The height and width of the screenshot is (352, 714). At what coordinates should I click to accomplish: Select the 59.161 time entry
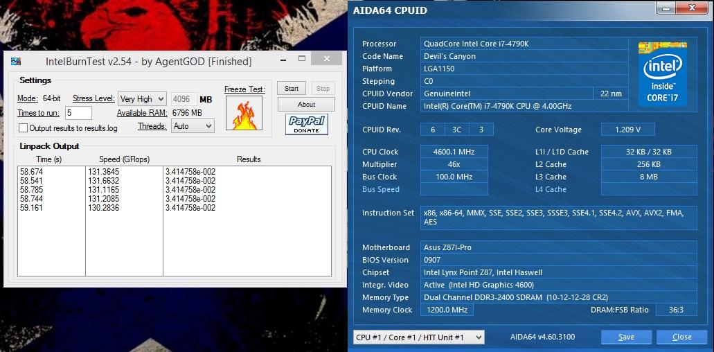[x=30, y=208]
